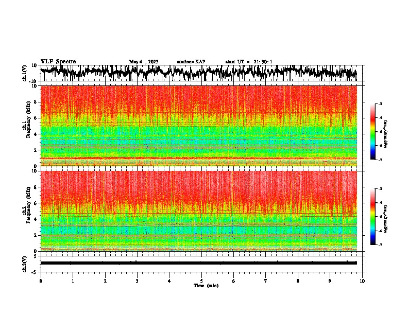Image resolution: width=408 pixels, height=315 pixels.
Task: Click the ch.1 "Frequency (kHz)" axis label
Action: (x=28, y=119)
